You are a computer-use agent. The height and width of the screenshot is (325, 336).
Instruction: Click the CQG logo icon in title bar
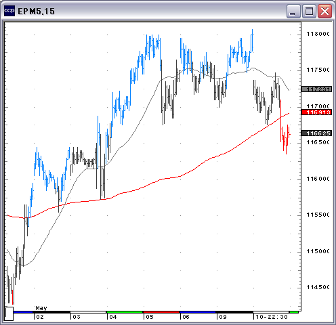click(x=9, y=11)
